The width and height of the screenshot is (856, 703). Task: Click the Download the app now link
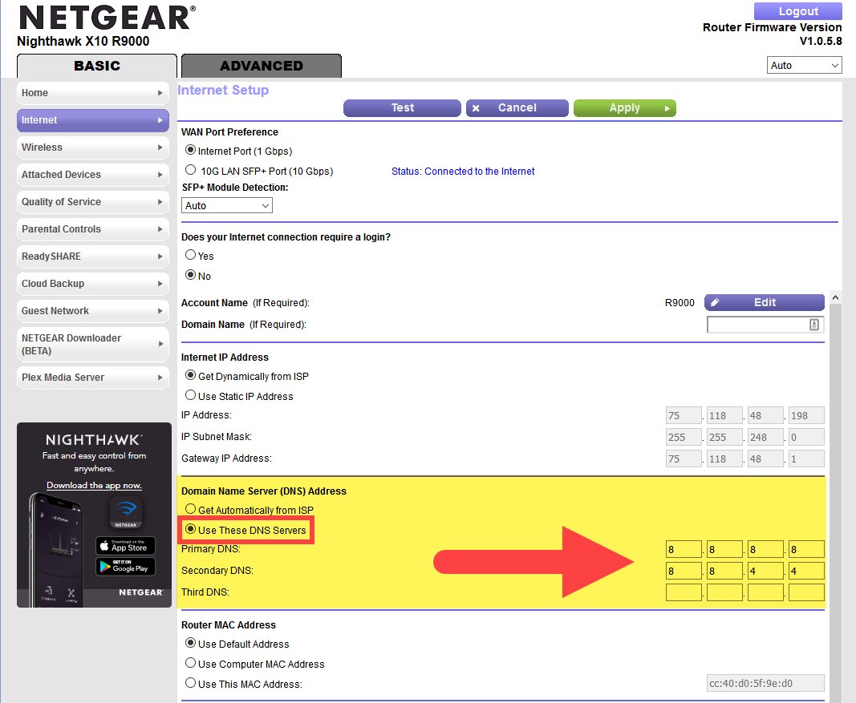[94, 486]
